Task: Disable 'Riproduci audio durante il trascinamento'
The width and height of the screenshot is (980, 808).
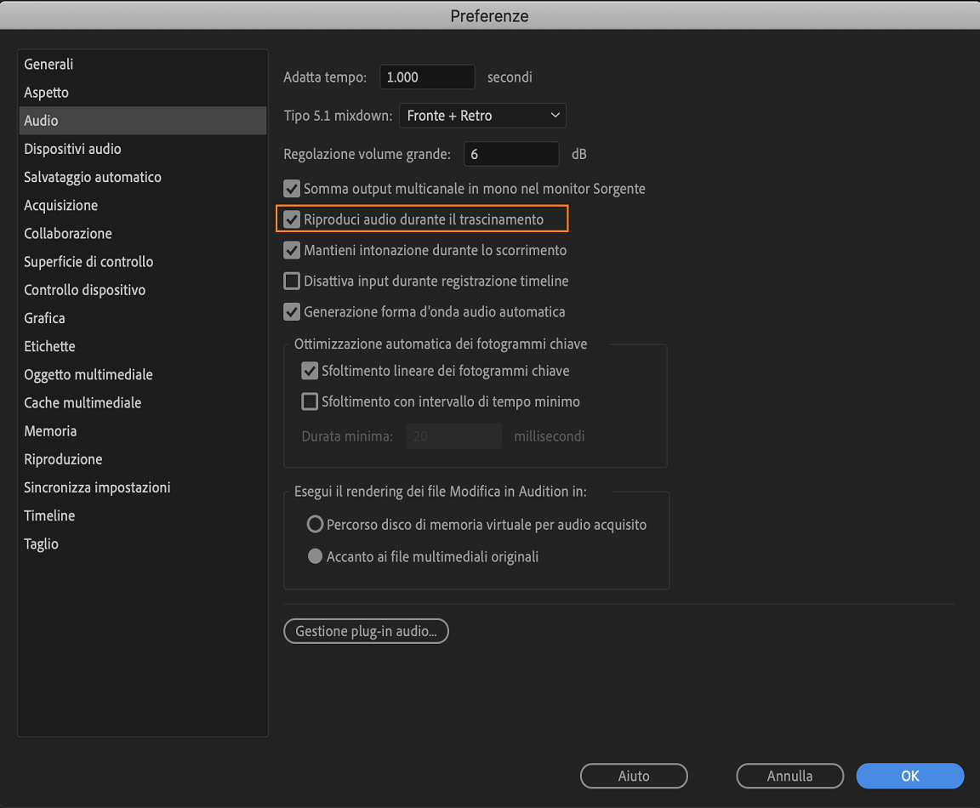Action: coord(292,219)
